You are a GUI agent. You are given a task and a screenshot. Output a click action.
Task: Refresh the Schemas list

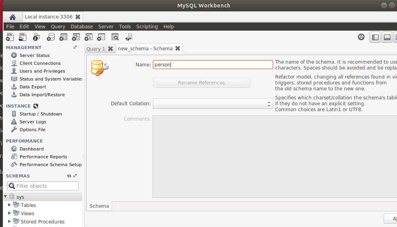click(69, 176)
